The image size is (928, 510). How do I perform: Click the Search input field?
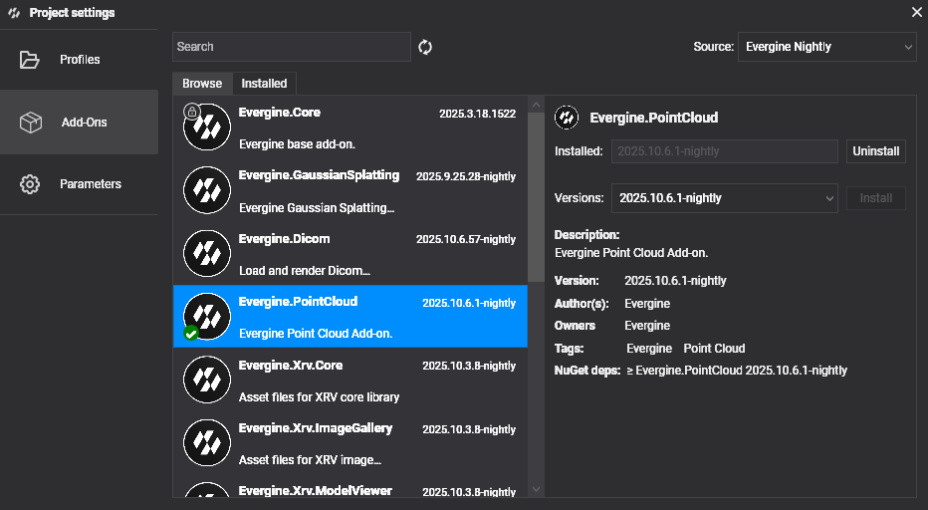[291, 47]
